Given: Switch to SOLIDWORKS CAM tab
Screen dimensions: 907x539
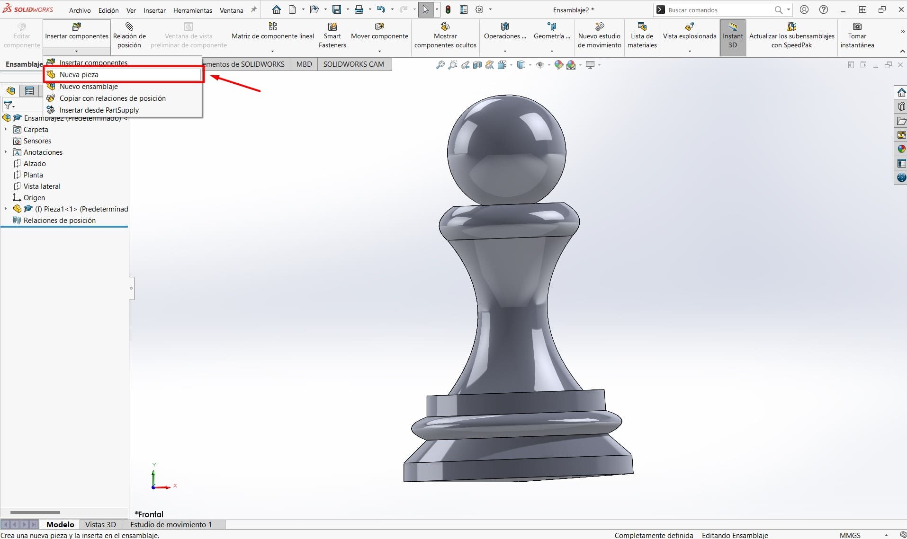Looking at the screenshot, I should 353,64.
